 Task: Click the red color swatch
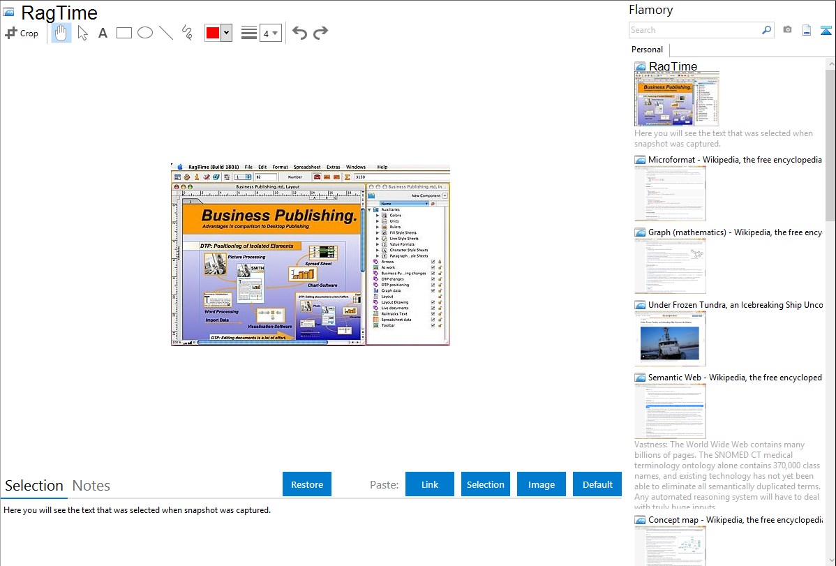[x=213, y=33]
